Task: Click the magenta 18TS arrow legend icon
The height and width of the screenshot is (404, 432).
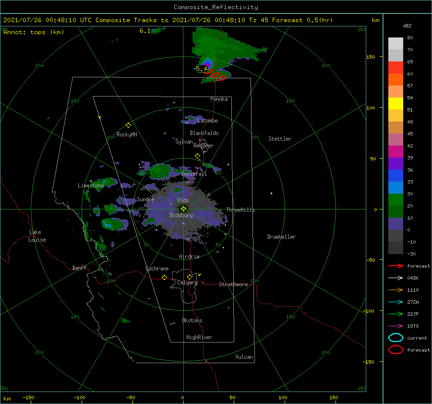Action: (x=396, y=326)
